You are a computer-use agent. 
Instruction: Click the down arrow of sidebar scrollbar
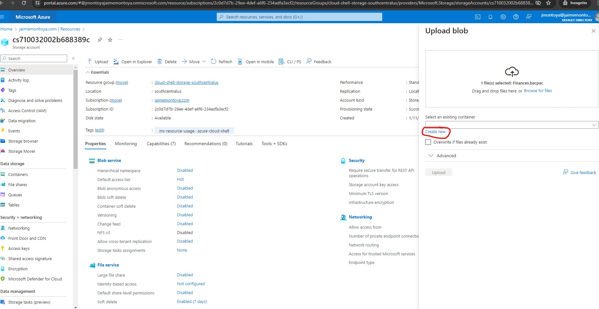click(x=75, y=307)
